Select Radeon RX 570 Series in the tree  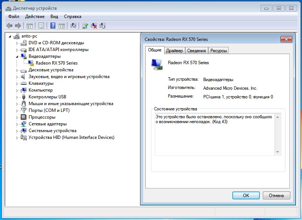pos(56,63)
